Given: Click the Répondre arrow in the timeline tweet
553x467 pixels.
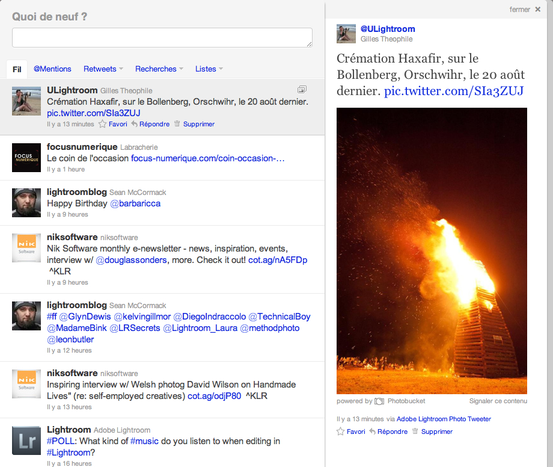Looking at the screenshot, I should click(x=135, y=124).
